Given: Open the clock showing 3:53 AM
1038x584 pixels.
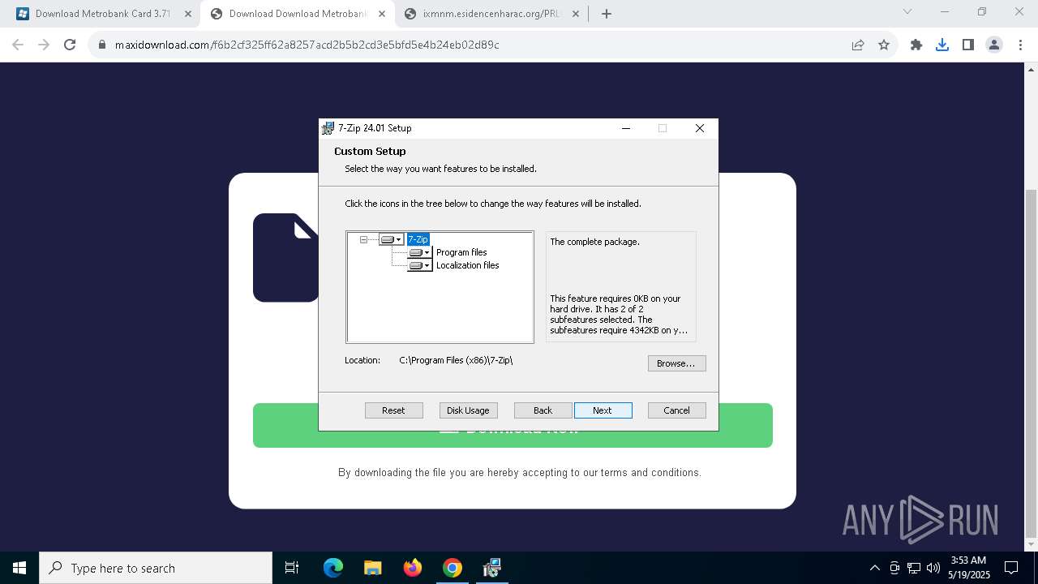Looking at the screenshot, I should [968, 568].
